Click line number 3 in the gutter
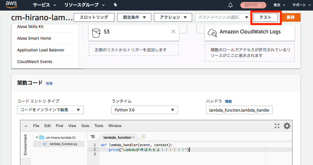The width and height of the screenshot is (313, 165). click(95, 154)
